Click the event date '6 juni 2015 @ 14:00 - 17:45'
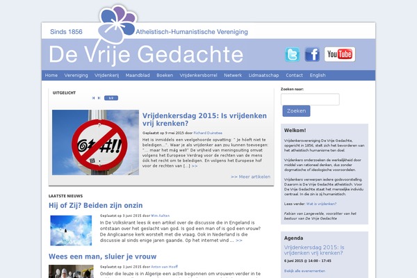 click(308, 261)
